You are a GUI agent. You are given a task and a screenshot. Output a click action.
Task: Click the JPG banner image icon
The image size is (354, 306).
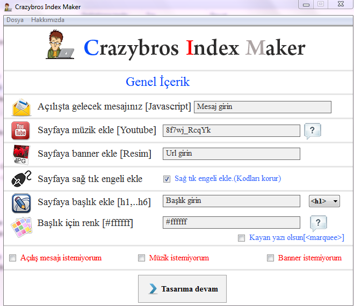coord(21,155)
